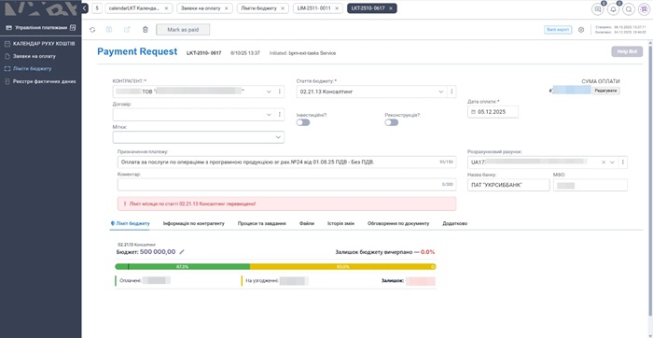Open the Контрагент field three-dot menu
The height and width of the screenshot is (338, 653).
280,92
